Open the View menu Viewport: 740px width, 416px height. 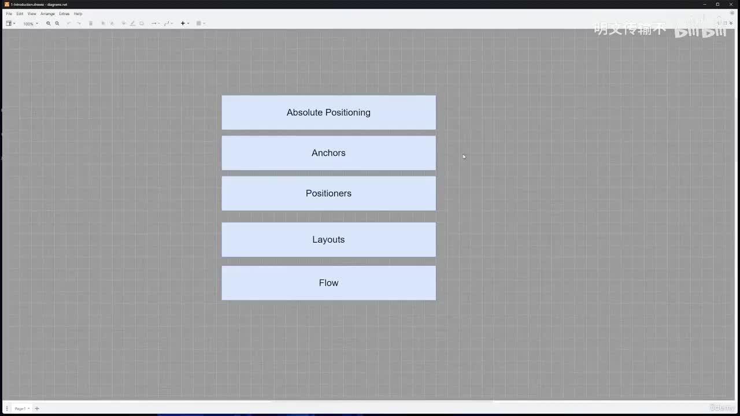(32, 14)
